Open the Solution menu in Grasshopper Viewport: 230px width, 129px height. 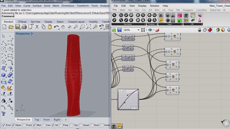pyautogui.click(x=154, y=6)
